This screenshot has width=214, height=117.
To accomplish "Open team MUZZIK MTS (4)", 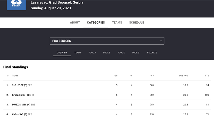I will tap(21, 105).
